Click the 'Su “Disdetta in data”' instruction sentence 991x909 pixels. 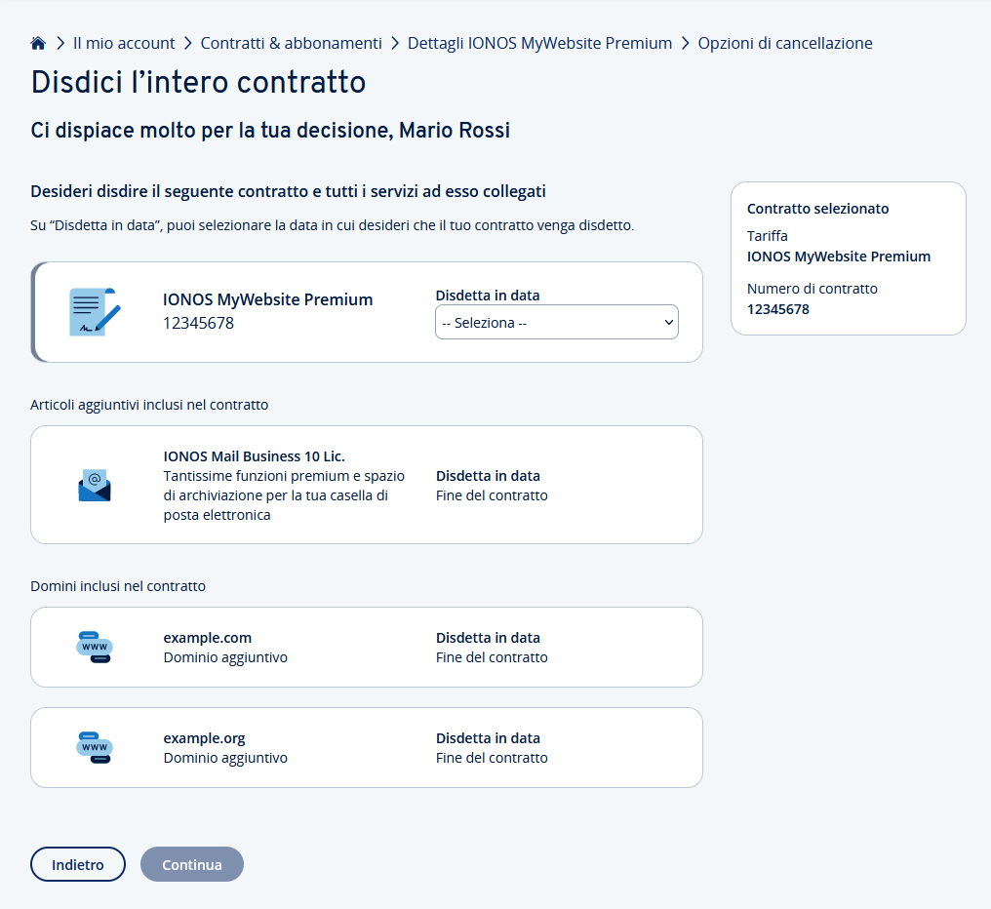[x=333, y=225]
